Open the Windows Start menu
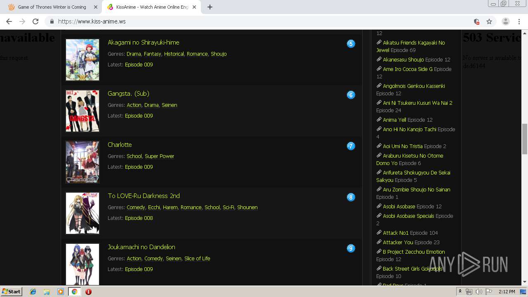Image resolution: width=528 pixels, height=297 pixels. (x=11, y=292)
